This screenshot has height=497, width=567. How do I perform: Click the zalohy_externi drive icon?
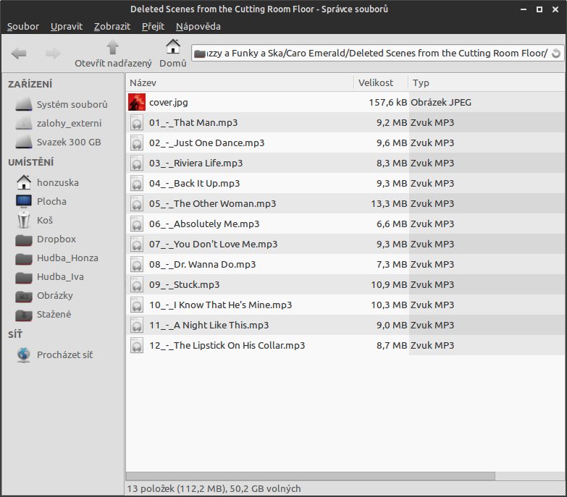tap(24, 123)
